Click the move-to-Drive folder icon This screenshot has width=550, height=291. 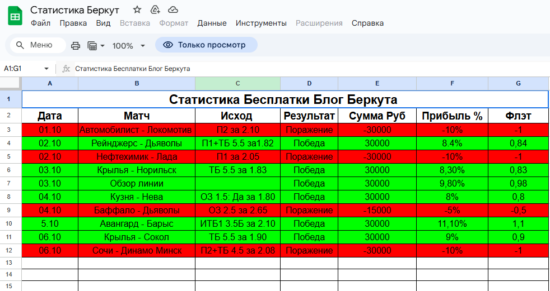coord(155,10)
